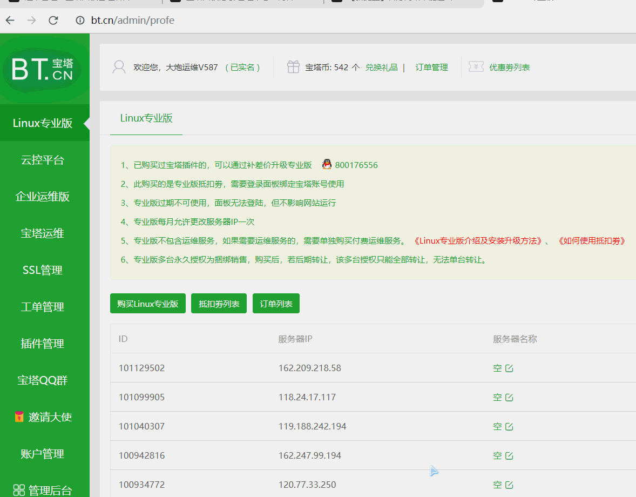636x497 pixels.
Task: Open the 订单管理 link
Action: [x=431, y=68]
